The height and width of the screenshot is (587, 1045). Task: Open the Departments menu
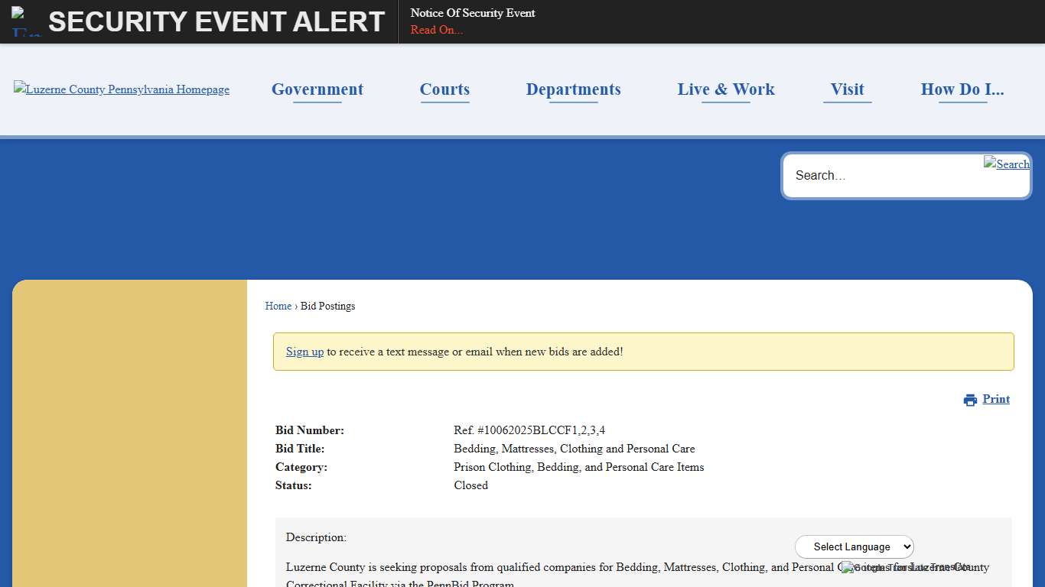pos(573,89)
